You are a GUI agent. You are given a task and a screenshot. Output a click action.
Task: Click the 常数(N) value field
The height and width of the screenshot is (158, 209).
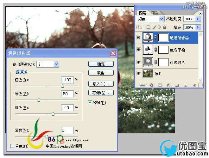67,130
